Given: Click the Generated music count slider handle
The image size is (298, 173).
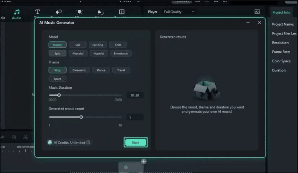Looking at the screenshot, I should pos(81,117).
